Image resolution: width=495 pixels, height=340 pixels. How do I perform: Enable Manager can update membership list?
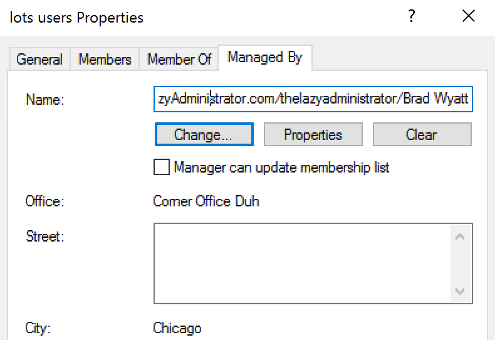[162, 167]
